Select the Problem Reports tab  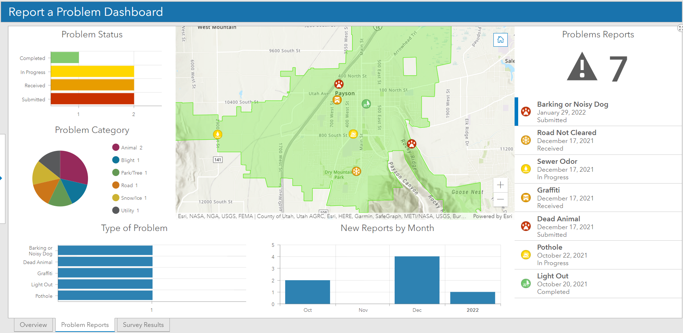[x=85, y=325]
